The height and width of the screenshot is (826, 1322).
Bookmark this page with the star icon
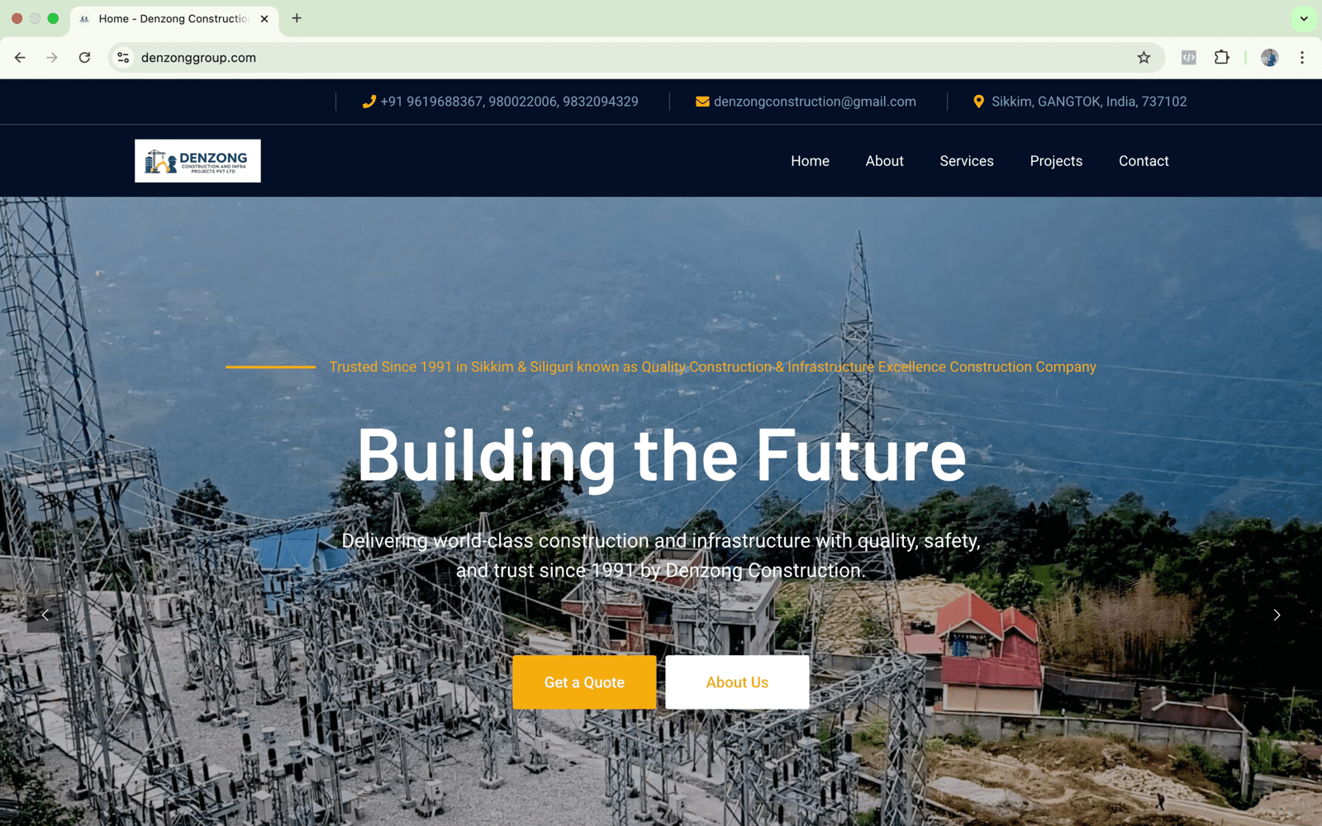(1144, 58)
